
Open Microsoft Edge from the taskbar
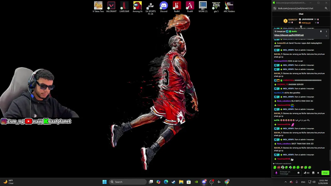(166, 182)
